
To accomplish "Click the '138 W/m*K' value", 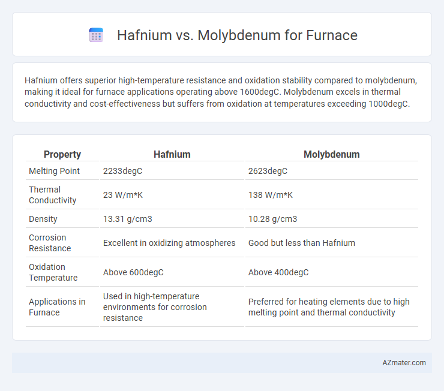I will [x=271, y=195].
